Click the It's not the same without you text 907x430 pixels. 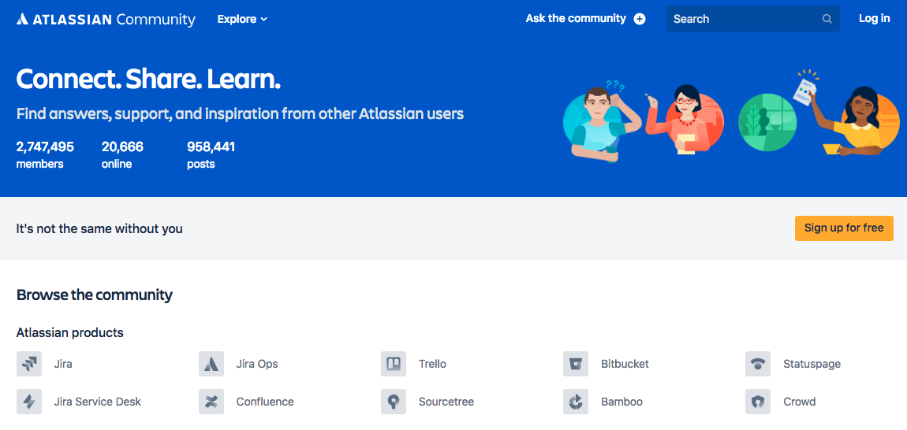coord(99,229)
